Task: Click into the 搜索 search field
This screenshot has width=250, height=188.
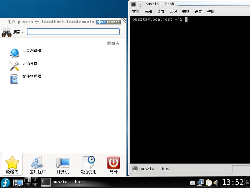Action: [x=73, y=32]
